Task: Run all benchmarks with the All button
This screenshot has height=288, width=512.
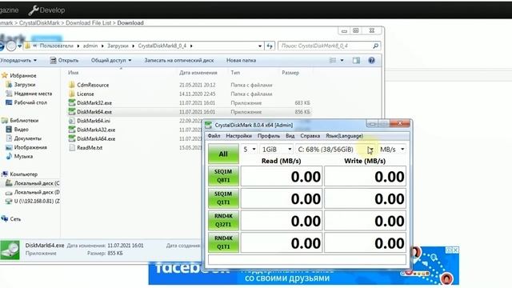Action: pos(223,154)
